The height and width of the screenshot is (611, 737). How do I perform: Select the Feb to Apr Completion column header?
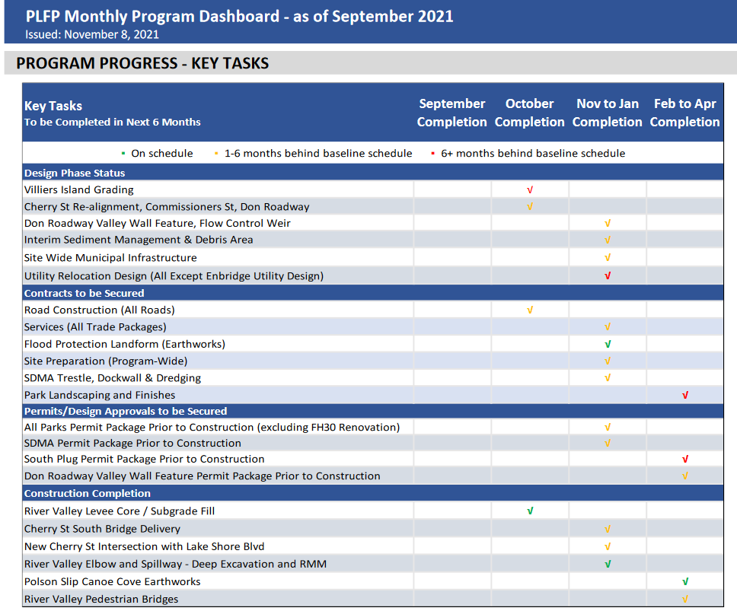(x=684, y=113)
